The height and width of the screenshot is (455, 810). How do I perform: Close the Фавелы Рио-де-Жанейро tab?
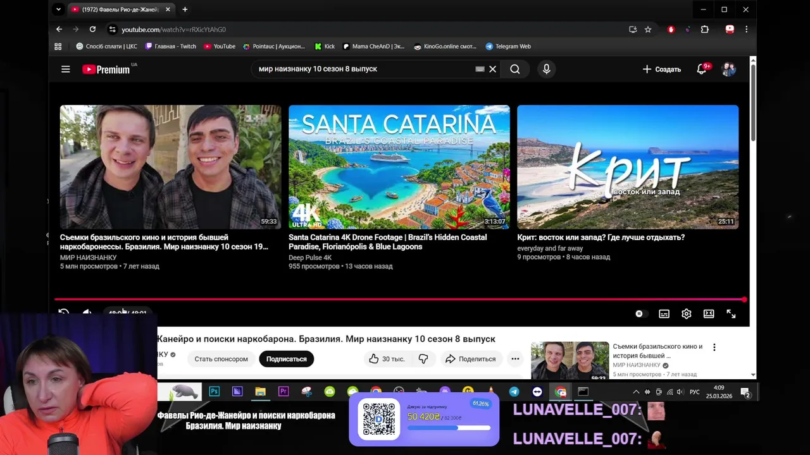pyautogui.click(x=168, y=9)
